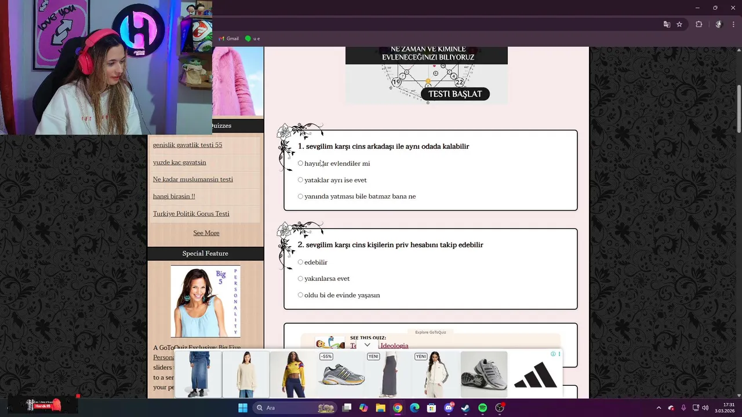Select 'yanında yatması bile batmaz bana ne'

300,196
